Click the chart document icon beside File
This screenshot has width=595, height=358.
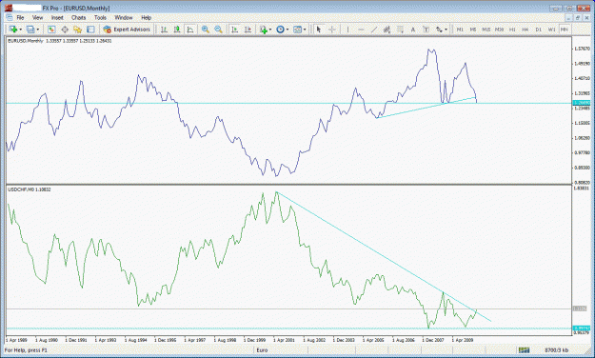[10, 17]
